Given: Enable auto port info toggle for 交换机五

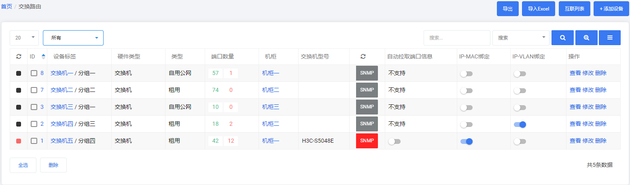Looking at the screenshot, I should click(x=394, y=141).
